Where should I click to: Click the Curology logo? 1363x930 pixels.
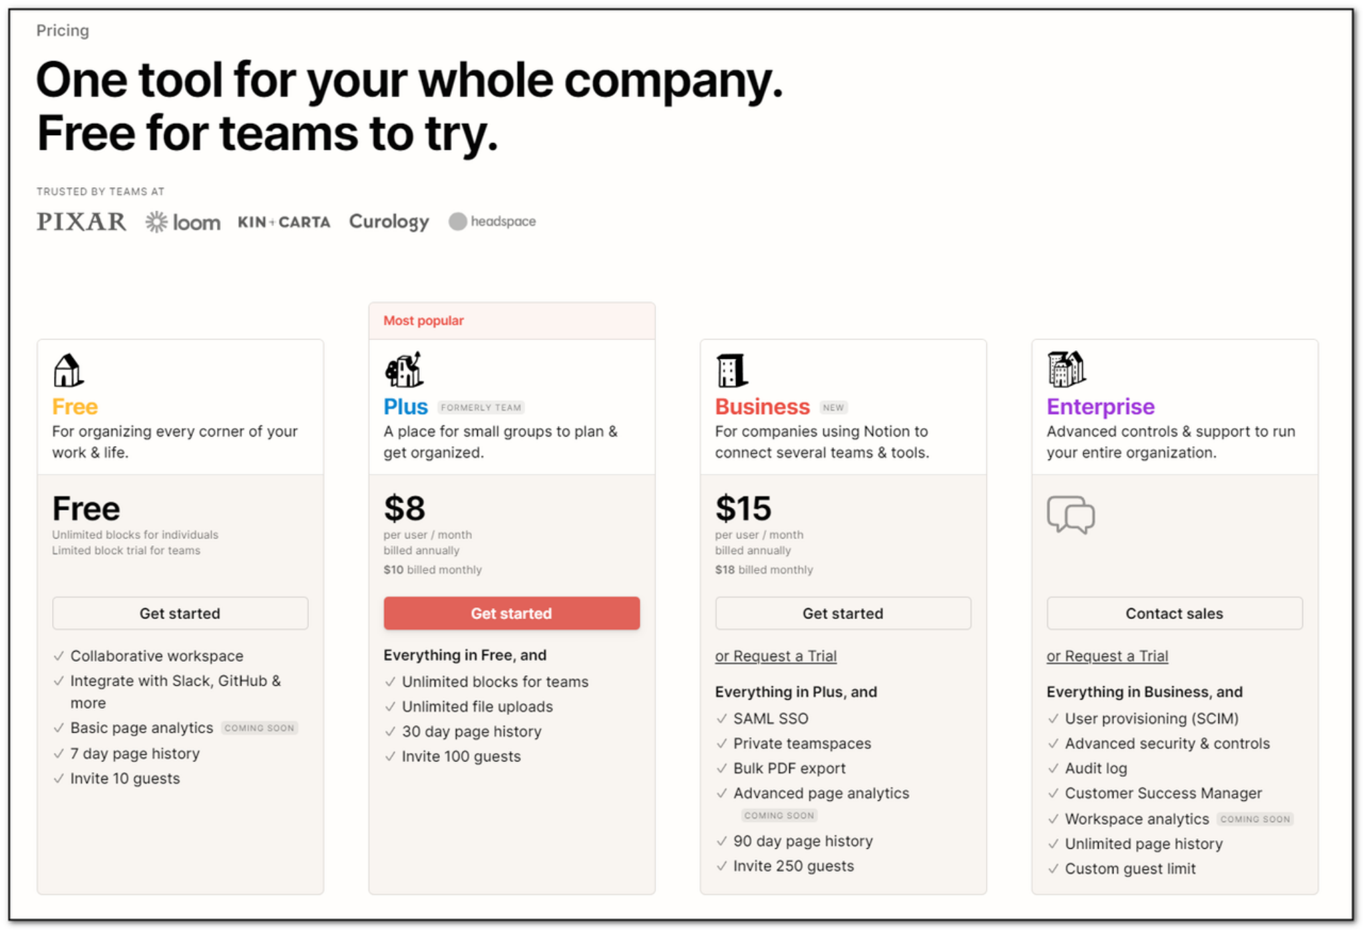pyautogui.click(x=389, y=222)
